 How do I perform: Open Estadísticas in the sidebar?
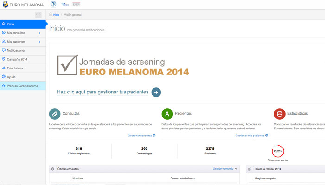pos(23,68)
